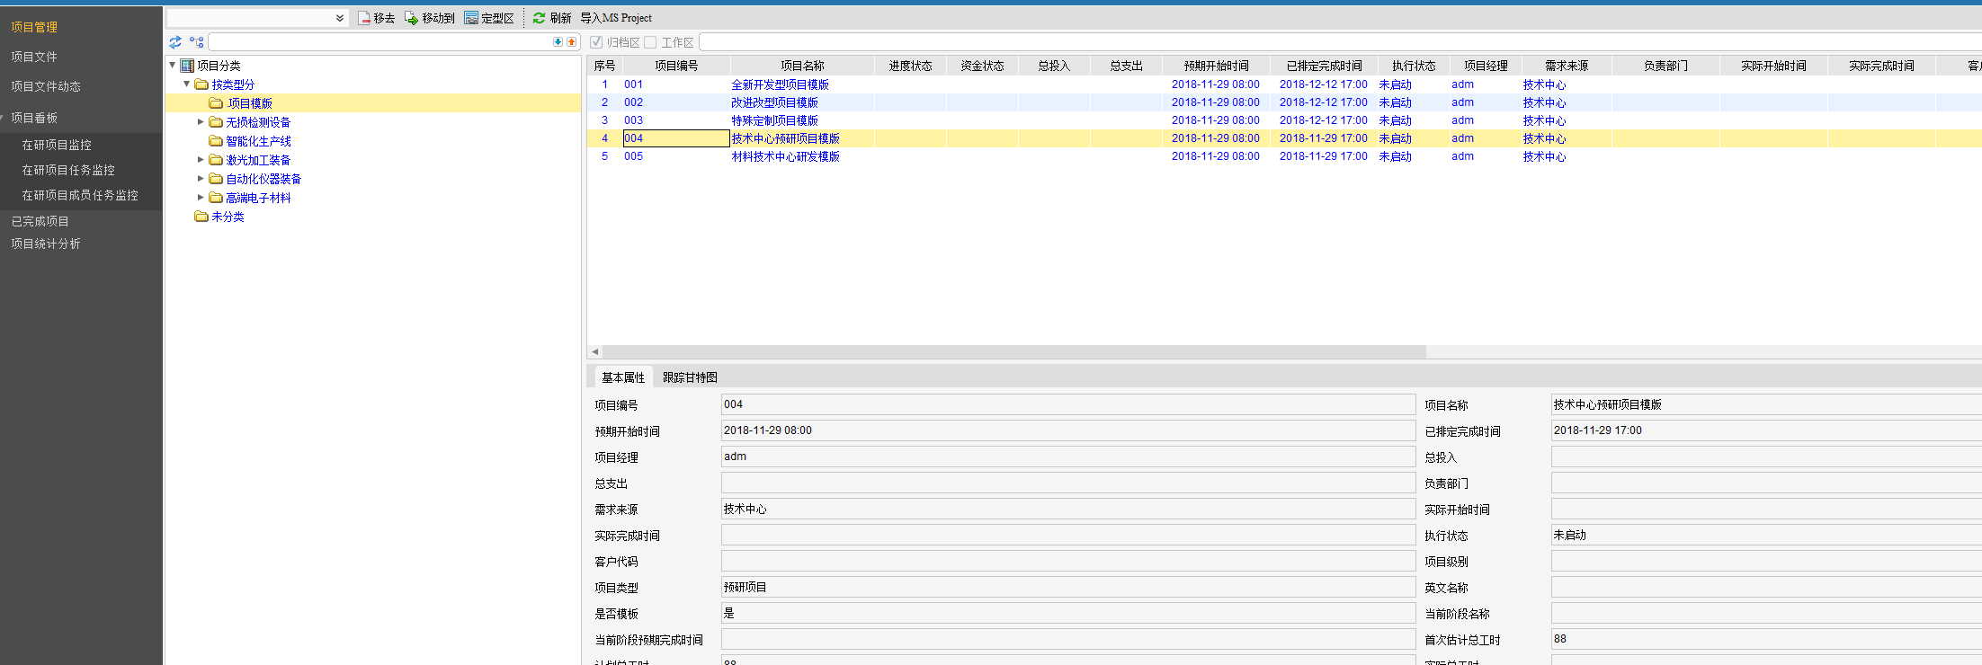Image resolution: width=1982 pixels, height=665 pixels.
Task: Collapse the 按类型分 tree node
Action: click(x=186, y=84)
